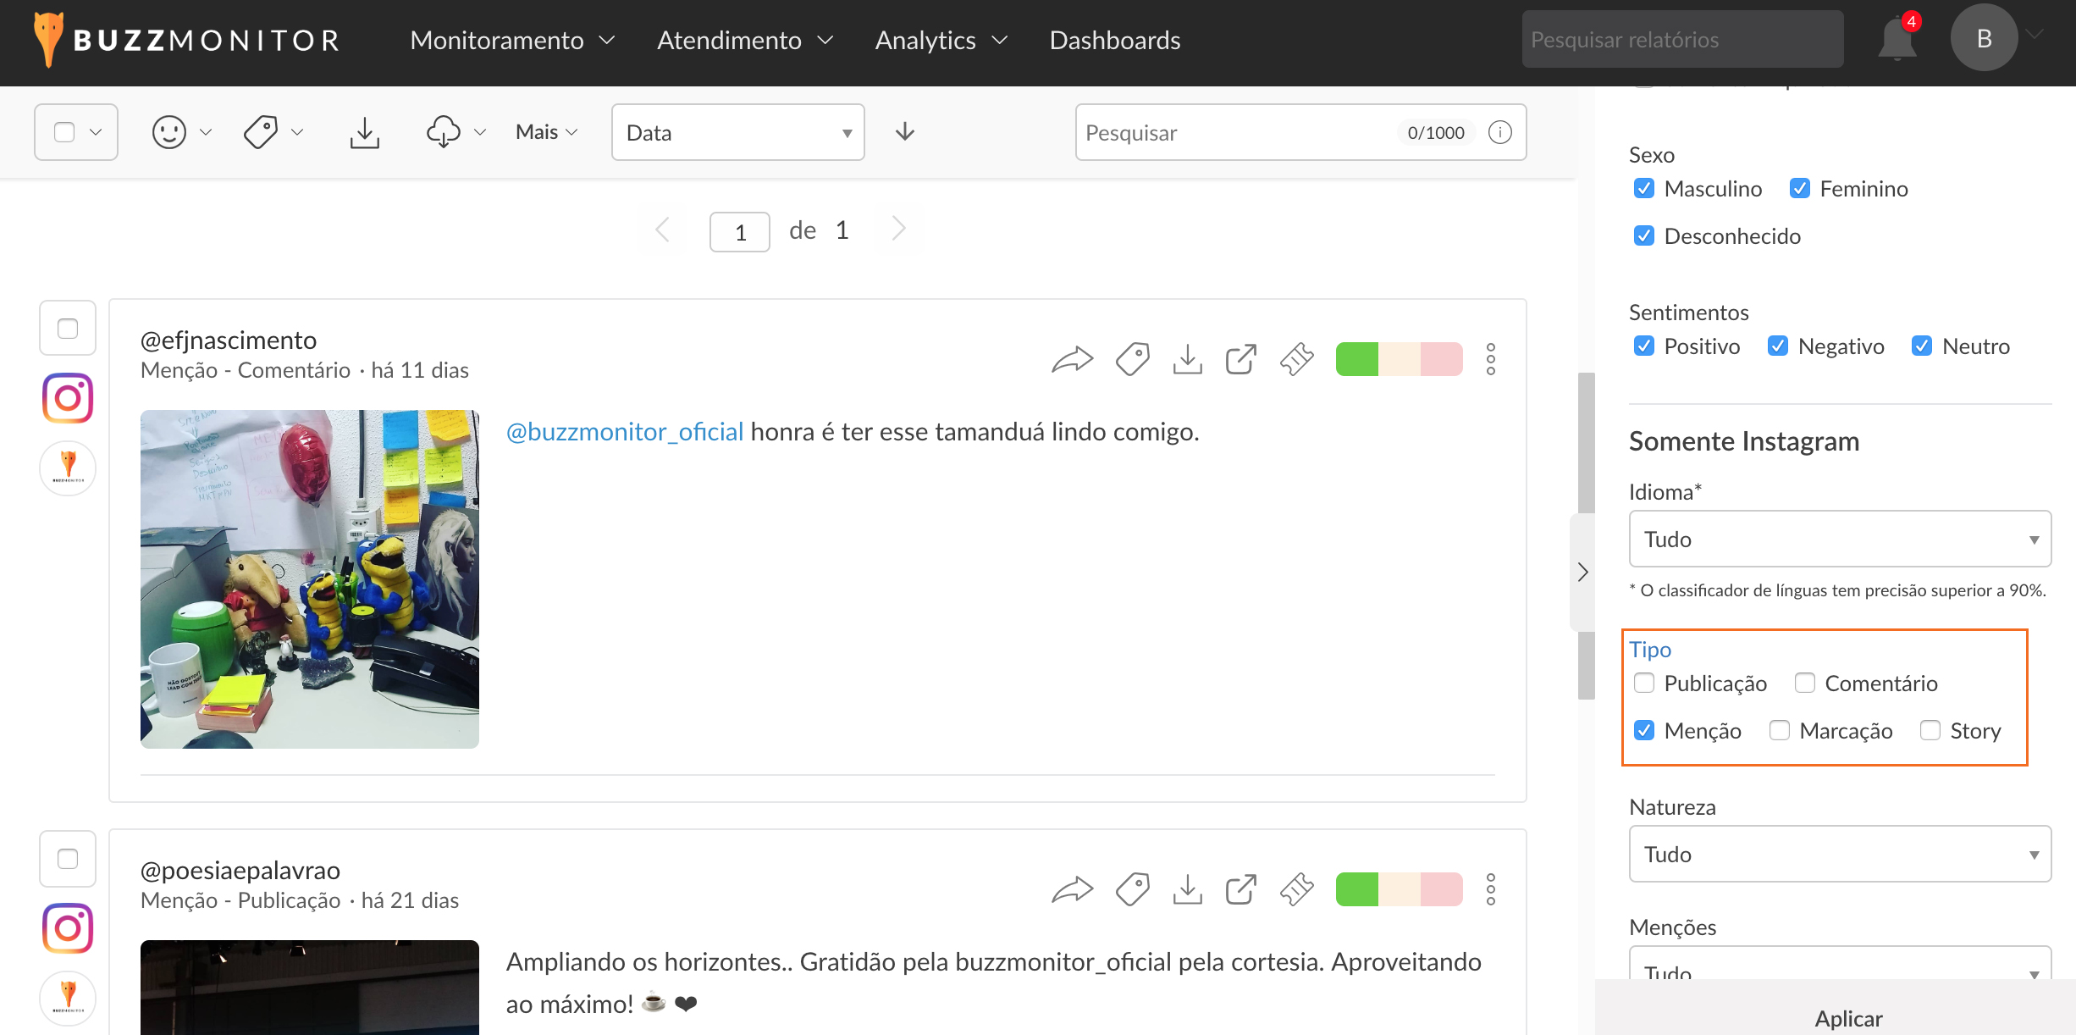Viewport: 2076px width, 1035px height.
Task: Expand the Natureza dropdown
Action: 1839,855
